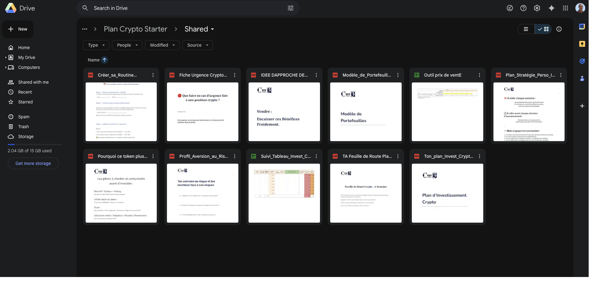Open the Trash section
The height and width of the screenshot is (298, 593).
(x=23, y=127)
